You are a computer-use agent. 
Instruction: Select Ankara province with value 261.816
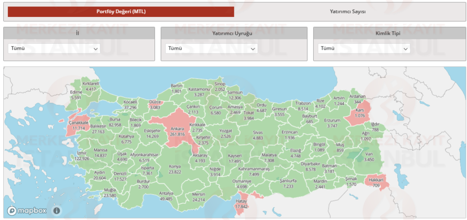pyautogui.click(x=177, y=131)
